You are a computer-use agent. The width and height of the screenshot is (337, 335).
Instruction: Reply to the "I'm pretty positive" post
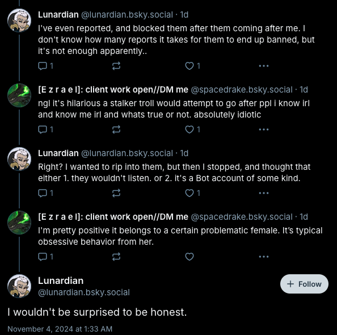pos(45,257)
